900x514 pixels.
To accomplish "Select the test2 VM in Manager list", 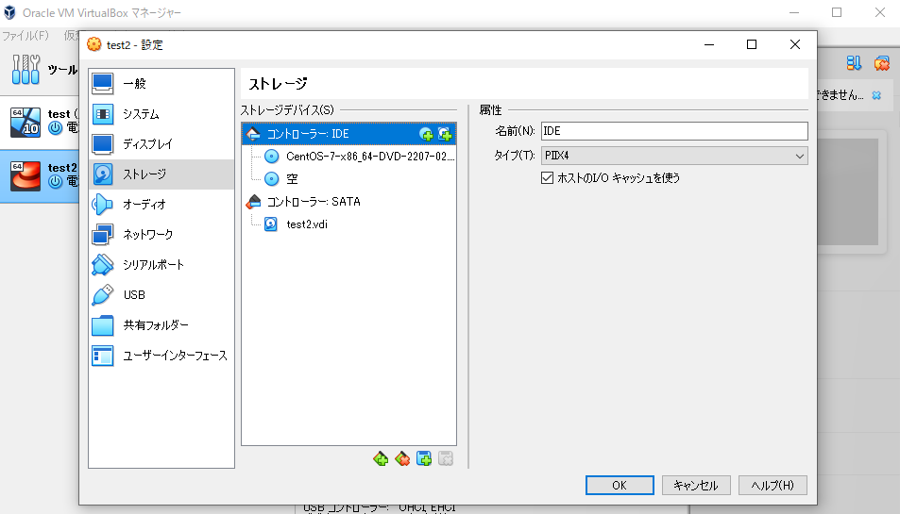I will coord(40,176).
